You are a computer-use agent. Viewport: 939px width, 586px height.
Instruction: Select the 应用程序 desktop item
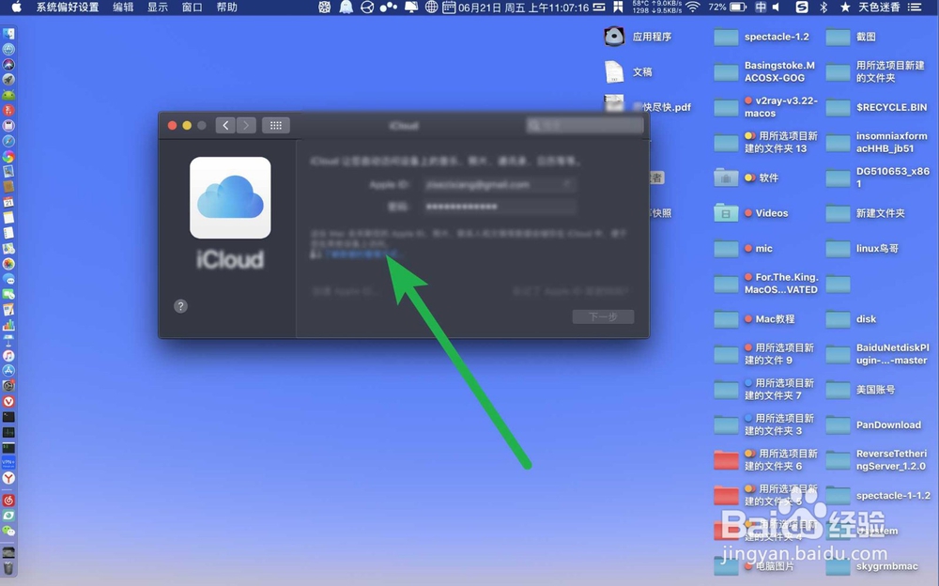tap(638, 37)
